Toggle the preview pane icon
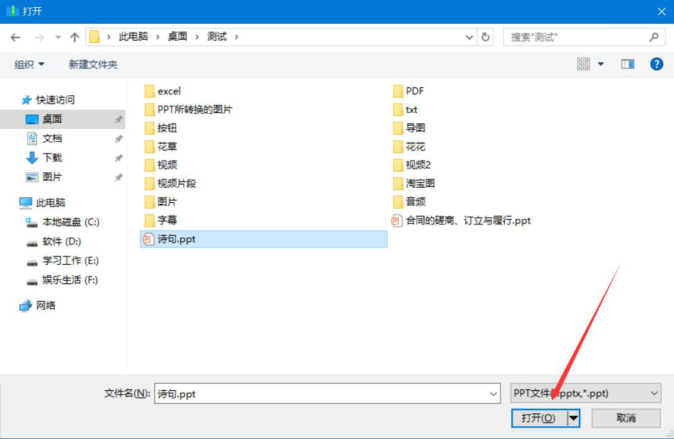The height and width of the screenshot is (439, 674). coord(628,64)
